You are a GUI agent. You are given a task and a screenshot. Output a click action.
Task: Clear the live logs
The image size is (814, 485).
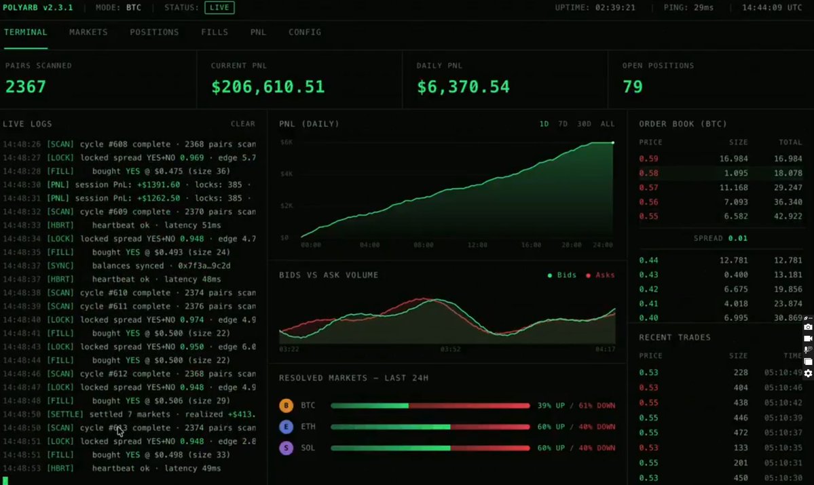click(x=243, y=124)
